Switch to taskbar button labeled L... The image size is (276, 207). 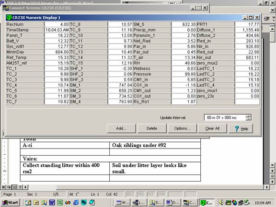(139, 203)
